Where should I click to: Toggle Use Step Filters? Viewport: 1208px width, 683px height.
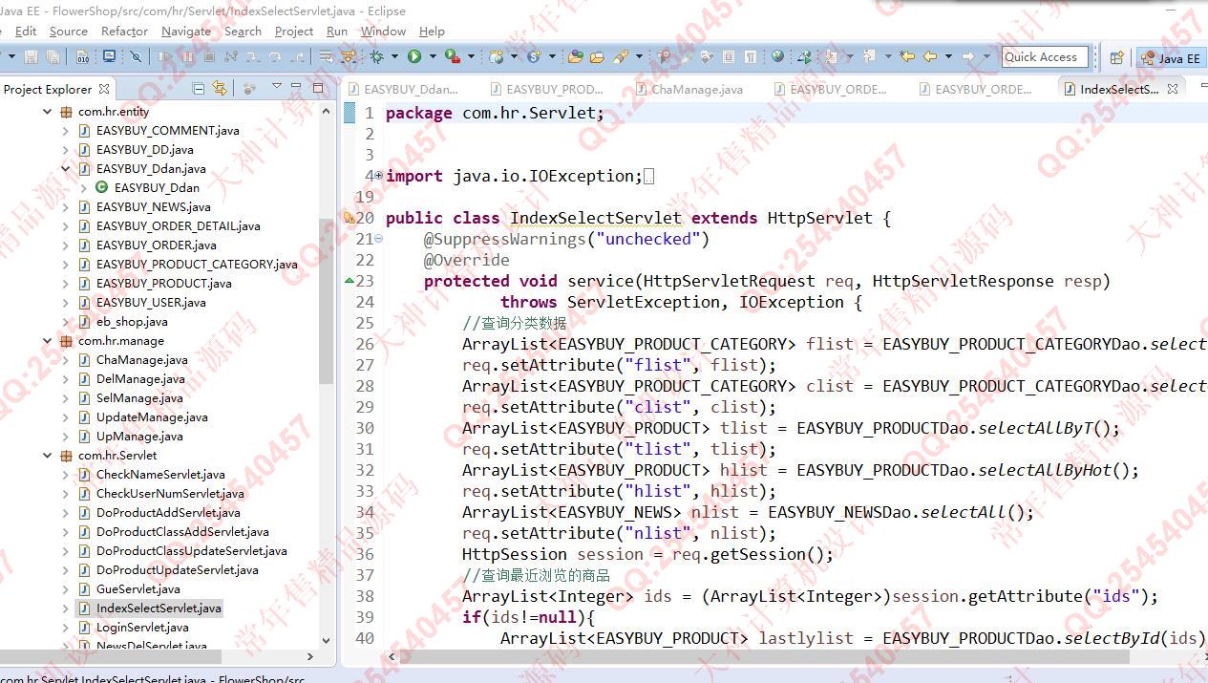349,57
